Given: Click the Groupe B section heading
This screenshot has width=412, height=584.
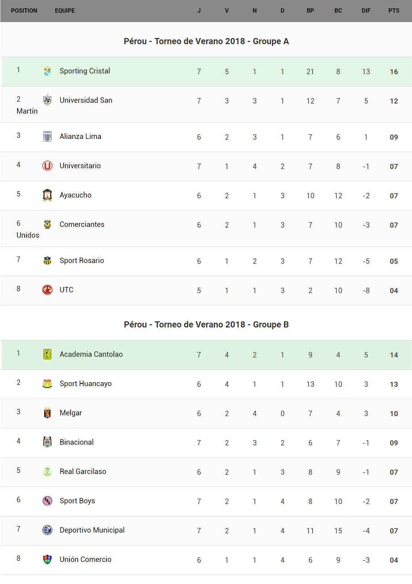Looking at the screenshot, I should tap(206, 325).
